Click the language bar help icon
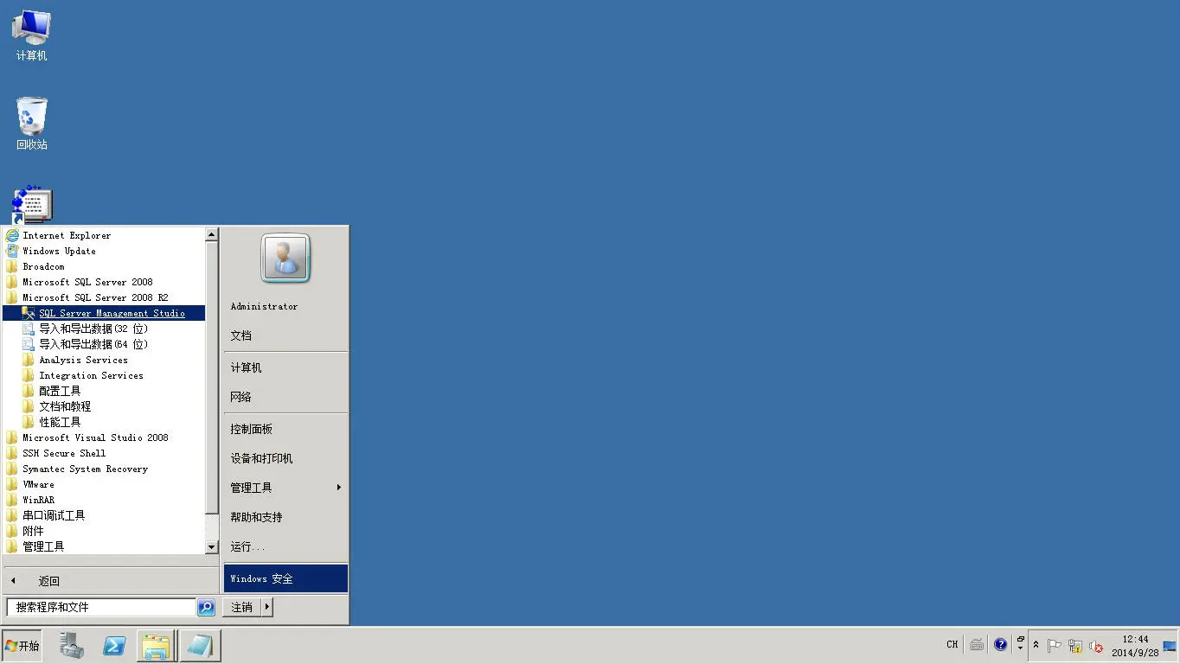The height and width of the screenshot is (664, 1180). click(x=1001, y=645)
